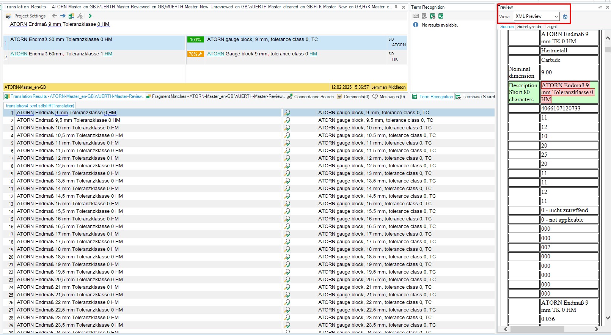Viewport: 611px width, 335px height.
Task: Refresh the preview with the blue refresh icon
Action: click(x=565, y=17)
